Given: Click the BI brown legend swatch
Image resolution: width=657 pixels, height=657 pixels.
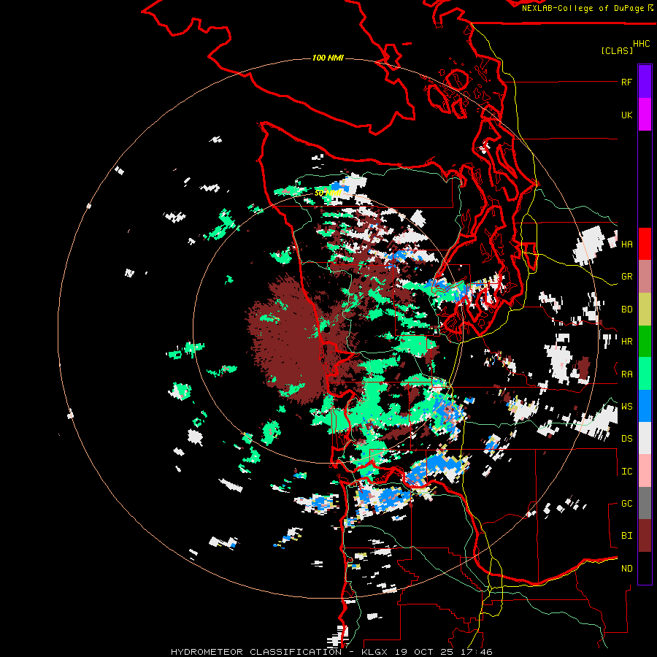Looking at the screenshot, I should tap(645, 536).
